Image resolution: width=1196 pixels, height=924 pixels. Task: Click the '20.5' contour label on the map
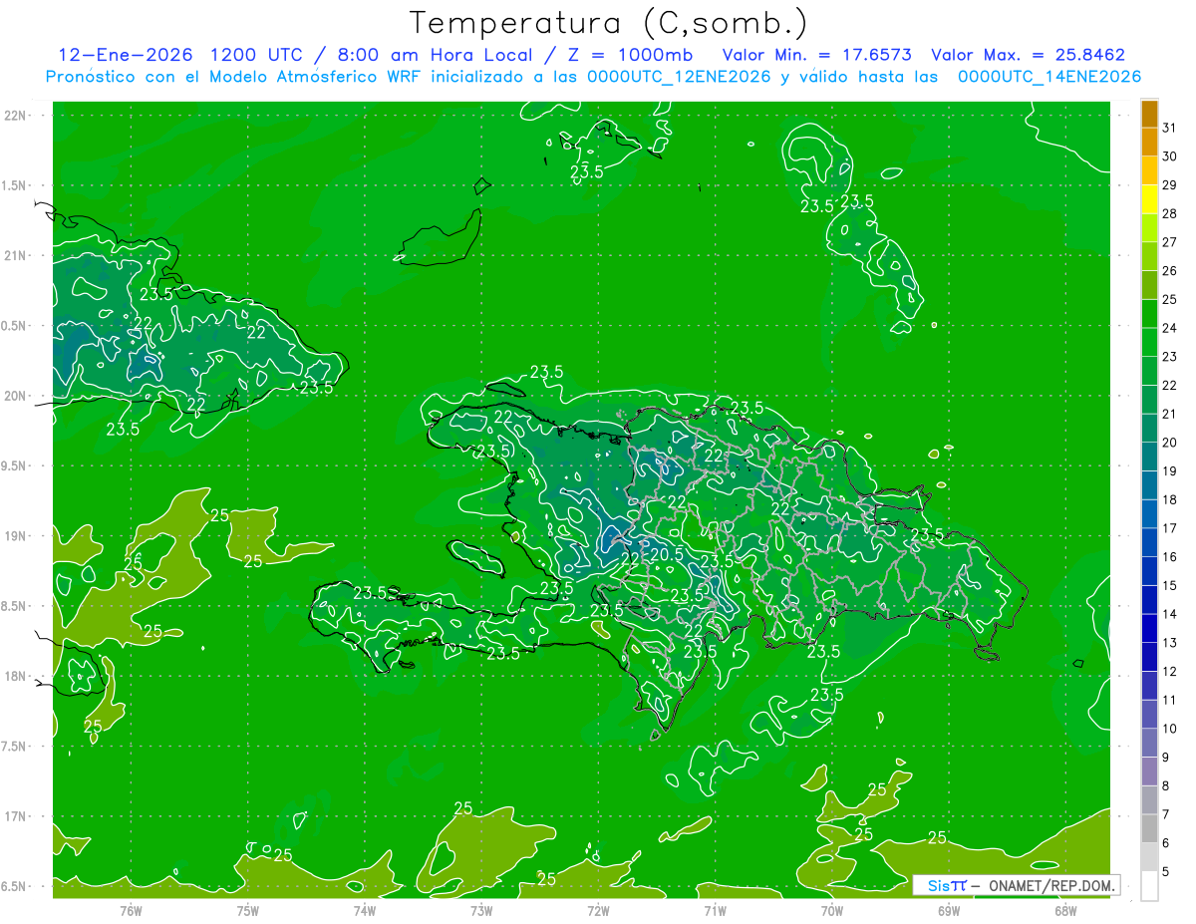pyautogui.click(x=666, y=554)
